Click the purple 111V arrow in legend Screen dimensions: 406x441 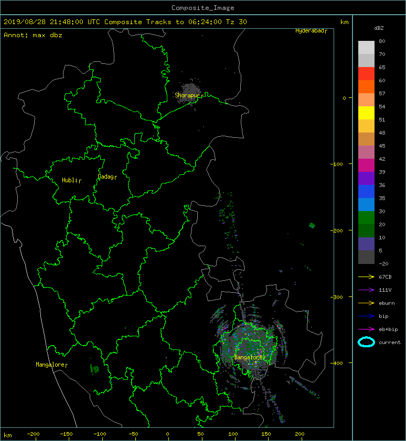366,290
